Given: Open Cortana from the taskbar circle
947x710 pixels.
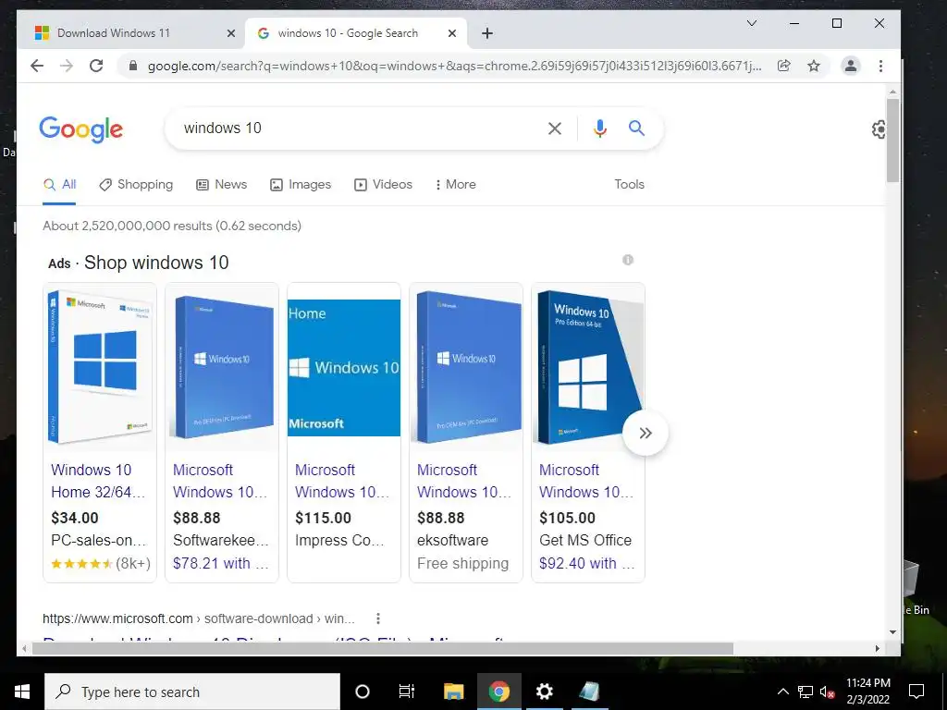Looking at the screenshot, I should coord(363,692).
